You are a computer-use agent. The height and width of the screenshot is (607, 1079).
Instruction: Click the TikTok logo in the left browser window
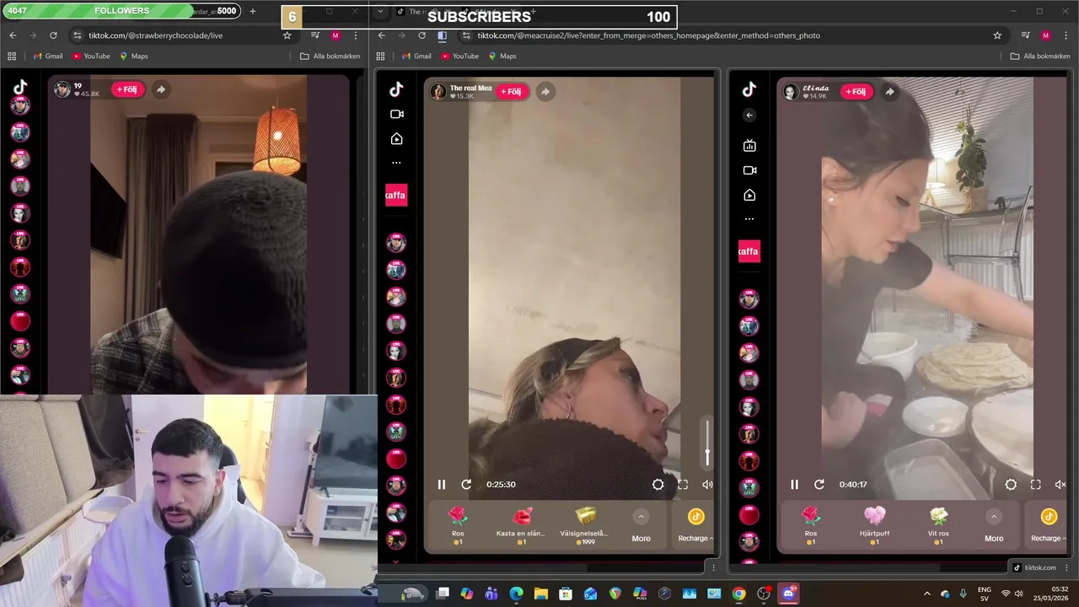(20, 87)
